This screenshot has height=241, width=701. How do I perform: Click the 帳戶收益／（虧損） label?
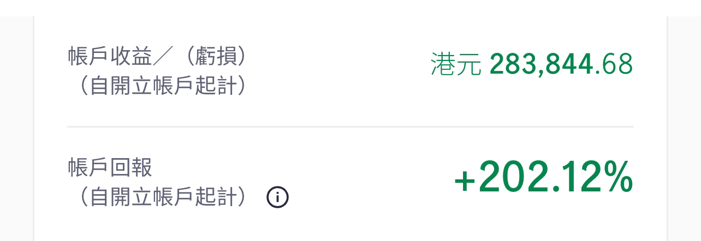157,57
